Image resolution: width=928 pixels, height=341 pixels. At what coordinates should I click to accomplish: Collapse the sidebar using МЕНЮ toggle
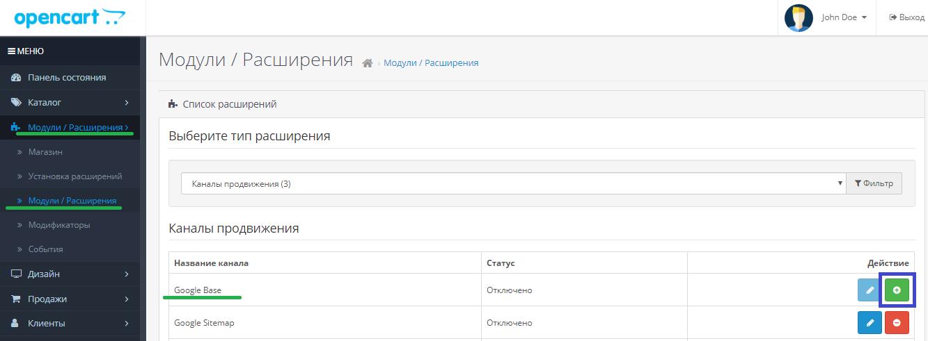26,51
